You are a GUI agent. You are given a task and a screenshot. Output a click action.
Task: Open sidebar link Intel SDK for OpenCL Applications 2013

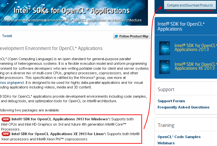pyautogui.click(x=195, y=48)
